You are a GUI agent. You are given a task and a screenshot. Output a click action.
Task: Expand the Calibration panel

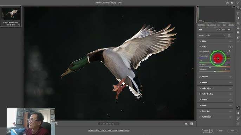pyautogui.click(x=200, y=117)
